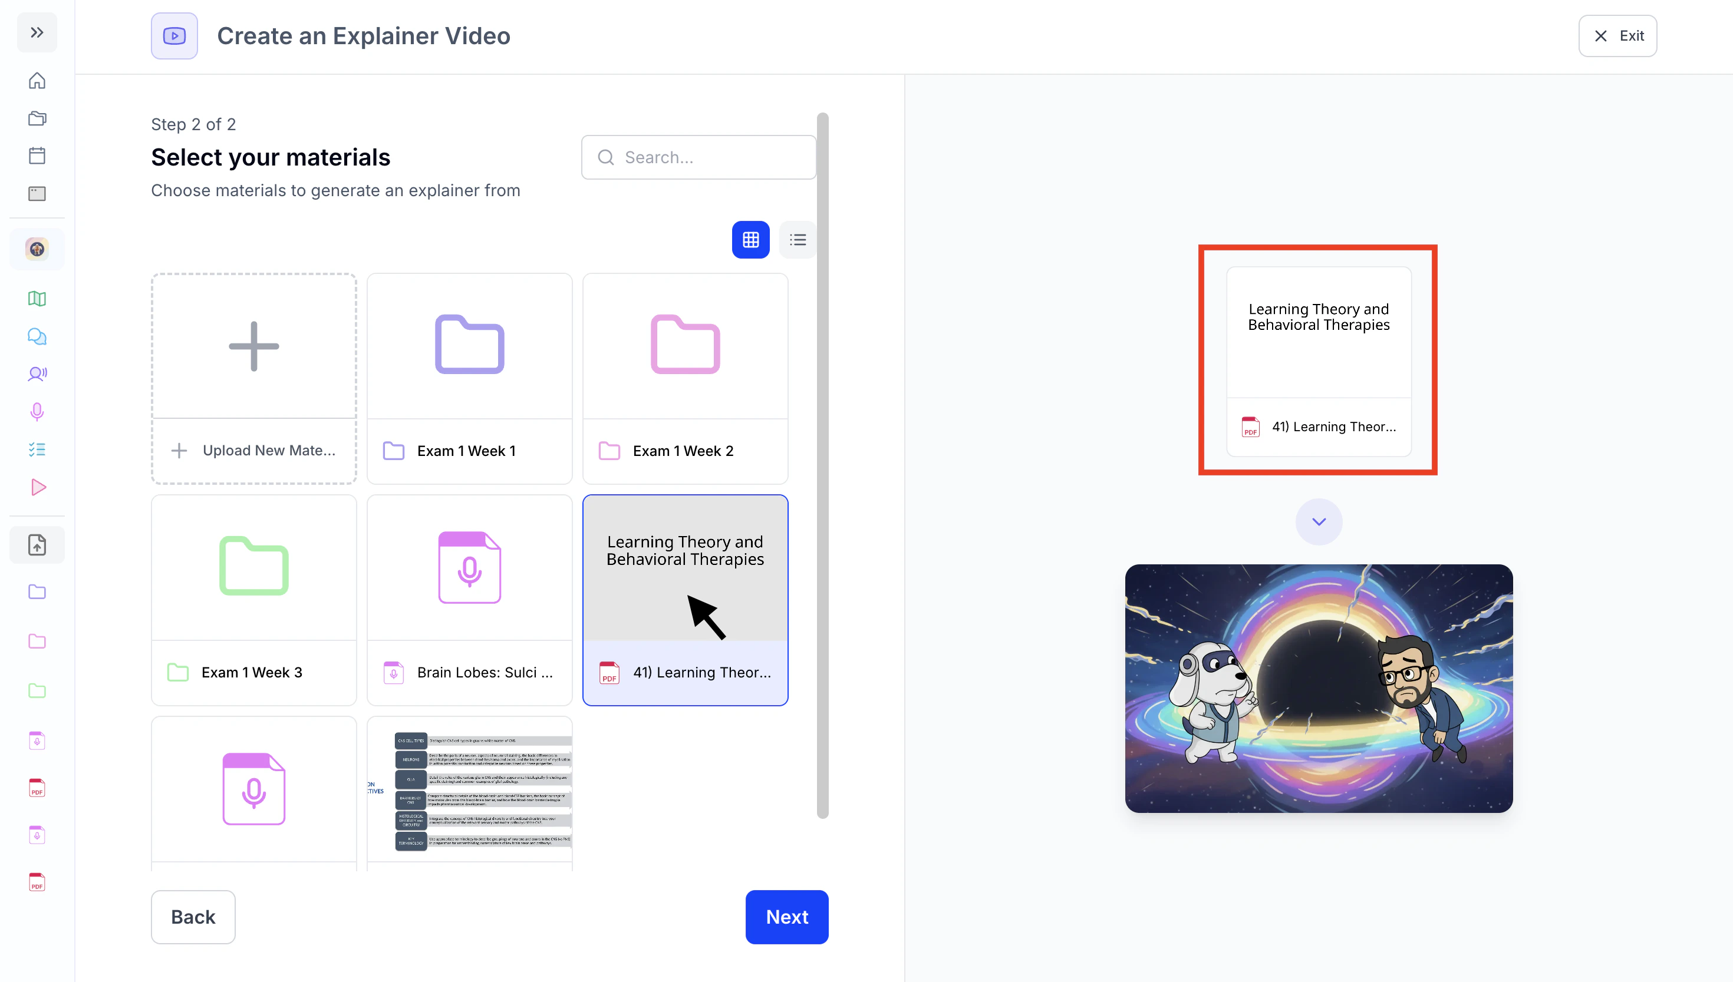The image size is (1733, 982).
Task: Open the calendar icon in sidebar
Action: click(37, 156)
